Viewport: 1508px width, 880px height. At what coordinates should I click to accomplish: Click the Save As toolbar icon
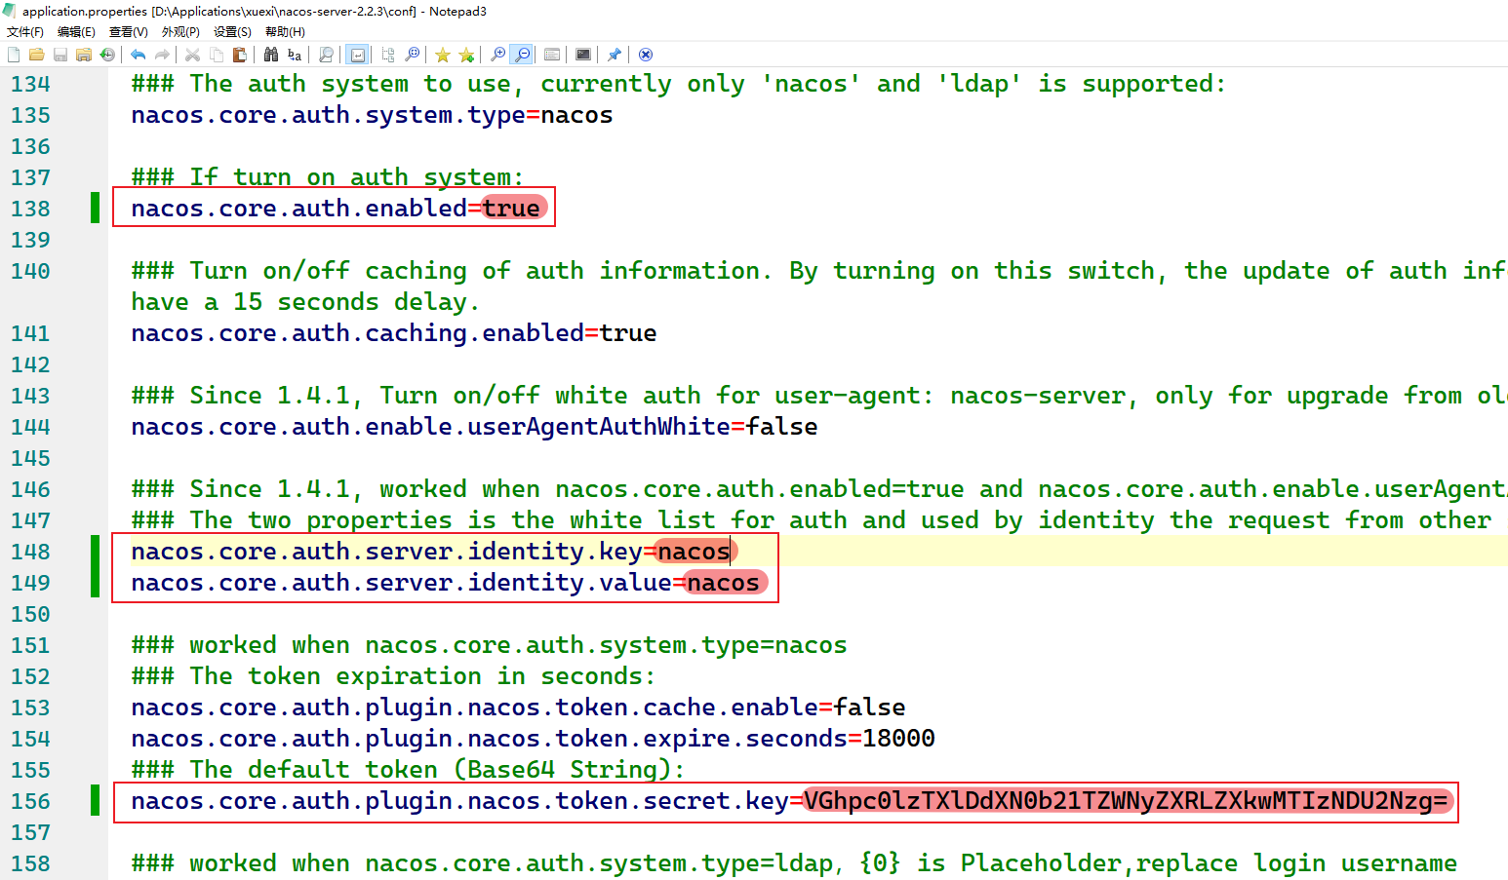click(83, 54)
